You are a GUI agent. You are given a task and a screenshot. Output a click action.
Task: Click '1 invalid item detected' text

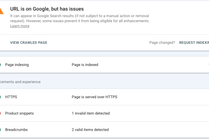click(x=91, y=113)
